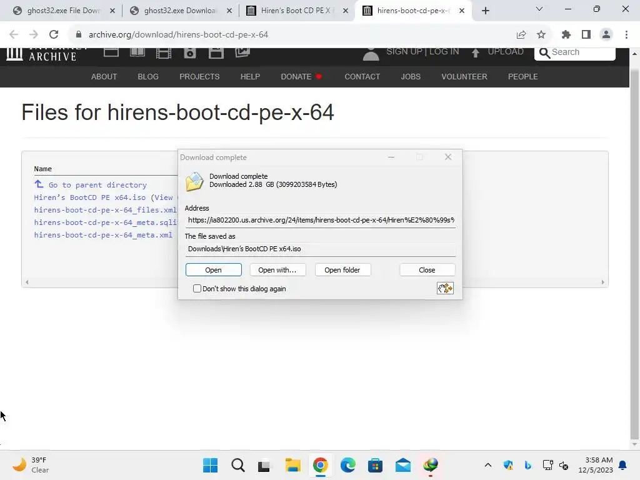The width and height of the screenshot is (640, 480).
Task: Go forward in Chrome history
Action: (x=34, y=34)
